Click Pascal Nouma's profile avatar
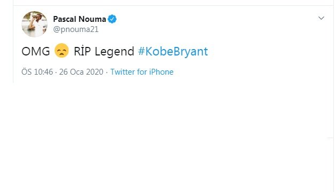Viewport: 336px width, 192px height. [34, 24]
